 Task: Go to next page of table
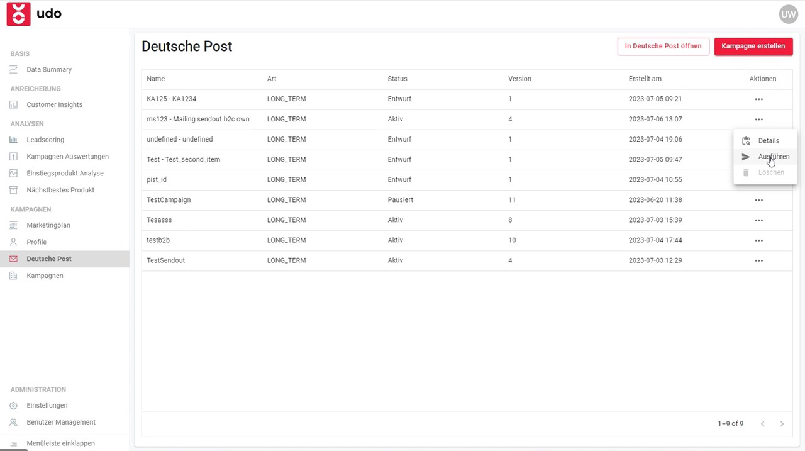click(782, 424)
